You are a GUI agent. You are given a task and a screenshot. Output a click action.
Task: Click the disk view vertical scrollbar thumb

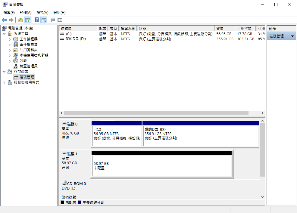coord(262,150)
